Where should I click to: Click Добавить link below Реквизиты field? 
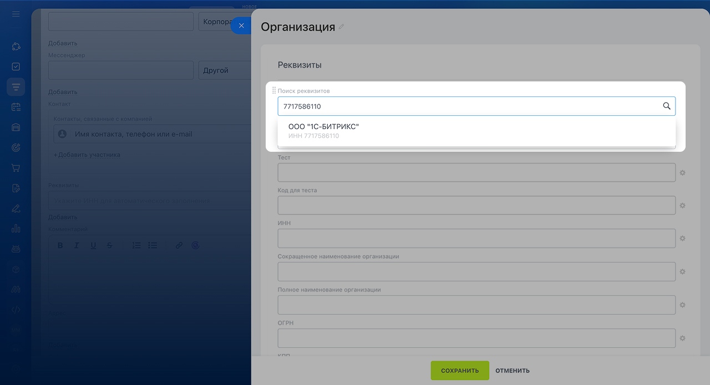coord(63,217)
